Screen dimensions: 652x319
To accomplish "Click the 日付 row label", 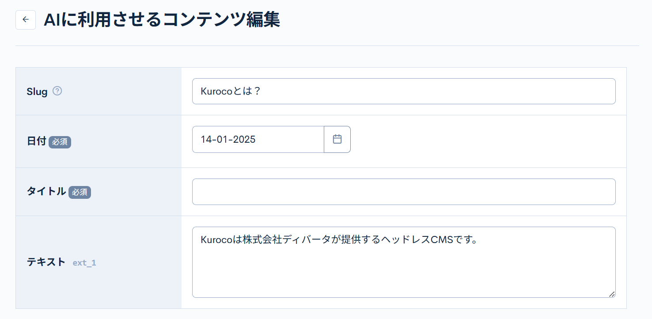I will pos(36,141).
